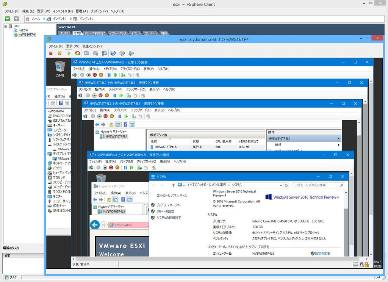Click Ctrl+Alt+Del icon in HVSWS16TP4L5 connection toolbar
Viewport: 388px width, 282px height.
(x=91, y=168)
